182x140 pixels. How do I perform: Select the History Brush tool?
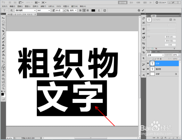(3, 48)
